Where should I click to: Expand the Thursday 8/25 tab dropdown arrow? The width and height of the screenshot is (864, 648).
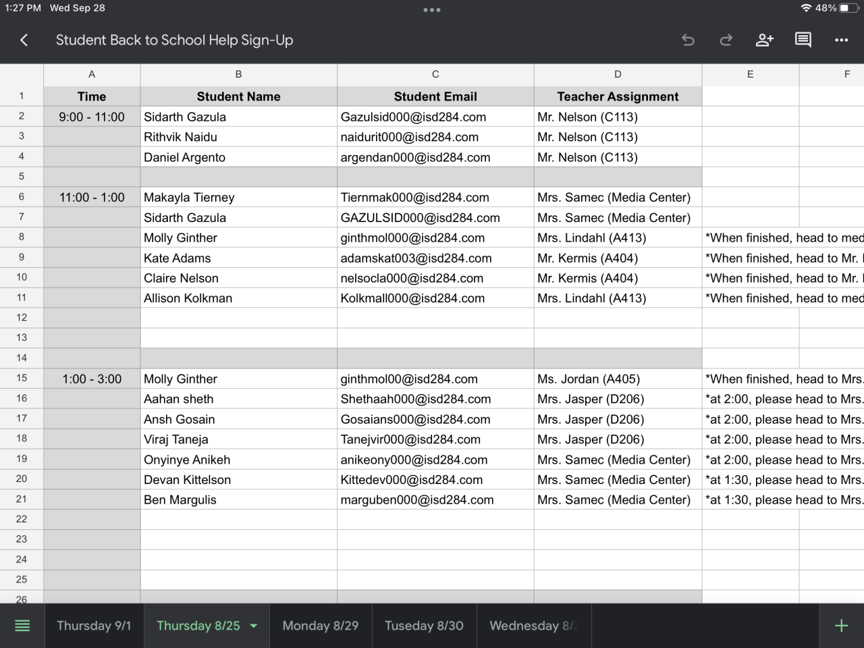[x=254, y=626]
